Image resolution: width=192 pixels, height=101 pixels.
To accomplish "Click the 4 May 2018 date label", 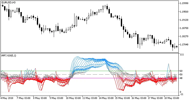I will pos(7,98).
